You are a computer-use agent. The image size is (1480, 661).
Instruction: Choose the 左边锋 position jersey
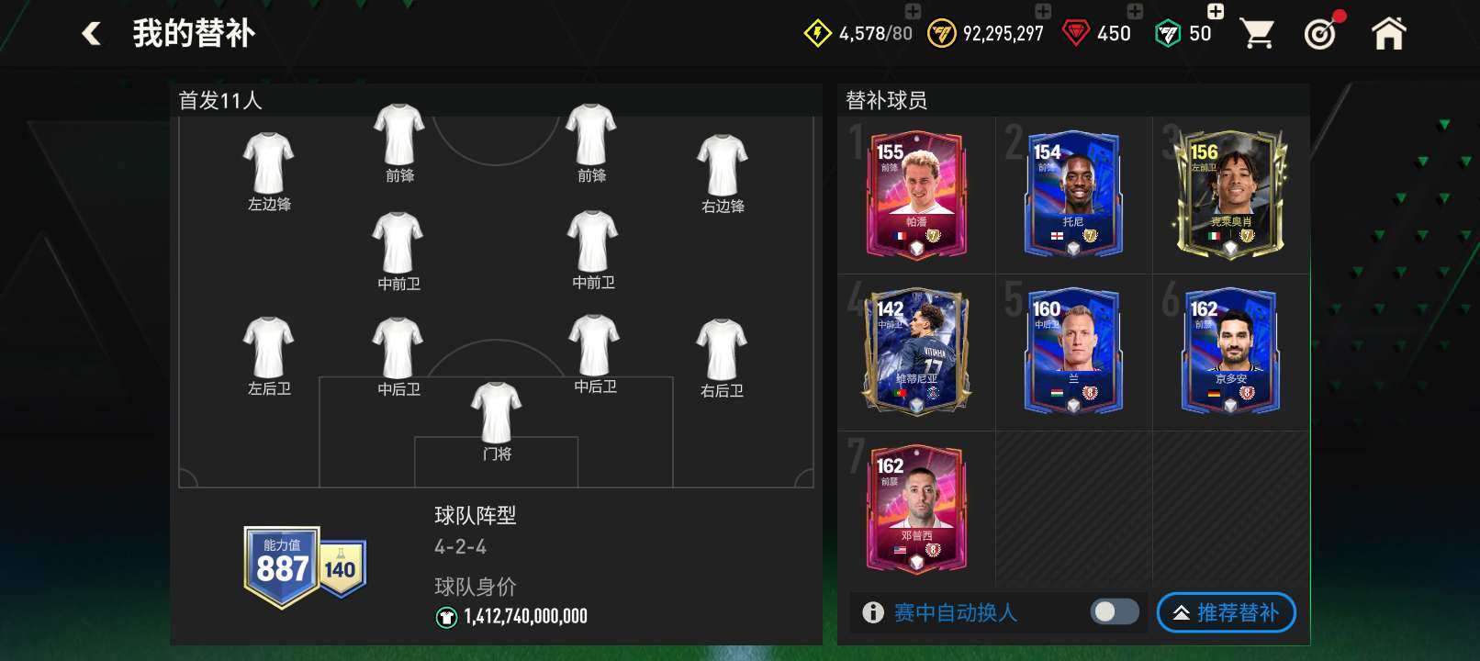tap(269, 173)
